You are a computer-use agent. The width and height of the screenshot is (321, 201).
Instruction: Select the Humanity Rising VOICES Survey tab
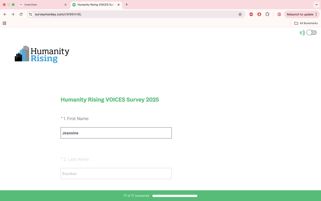coord(95,5)
